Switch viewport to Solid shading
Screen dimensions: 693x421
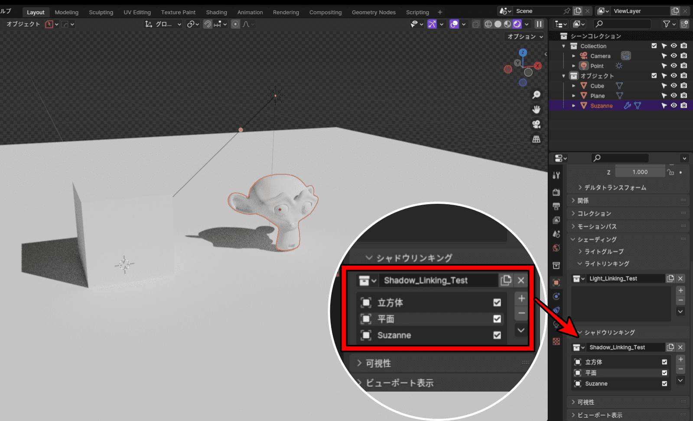(498, 24)
